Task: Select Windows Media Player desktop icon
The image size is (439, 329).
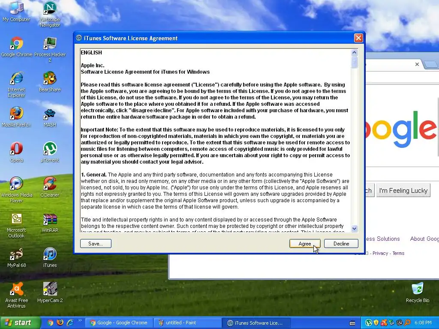Action: click(x=16, y=190)
